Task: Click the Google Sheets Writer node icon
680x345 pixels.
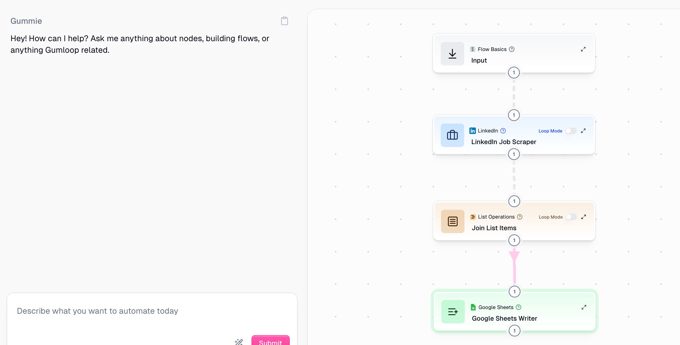Action: point(453,312)
